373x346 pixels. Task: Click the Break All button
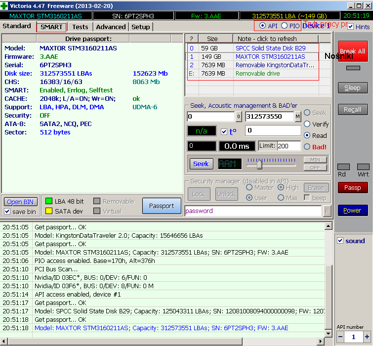tap(353, 51)
